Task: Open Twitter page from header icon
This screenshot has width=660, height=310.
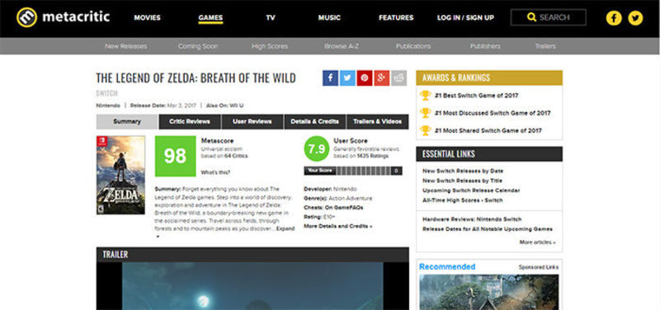Action: 635,17
